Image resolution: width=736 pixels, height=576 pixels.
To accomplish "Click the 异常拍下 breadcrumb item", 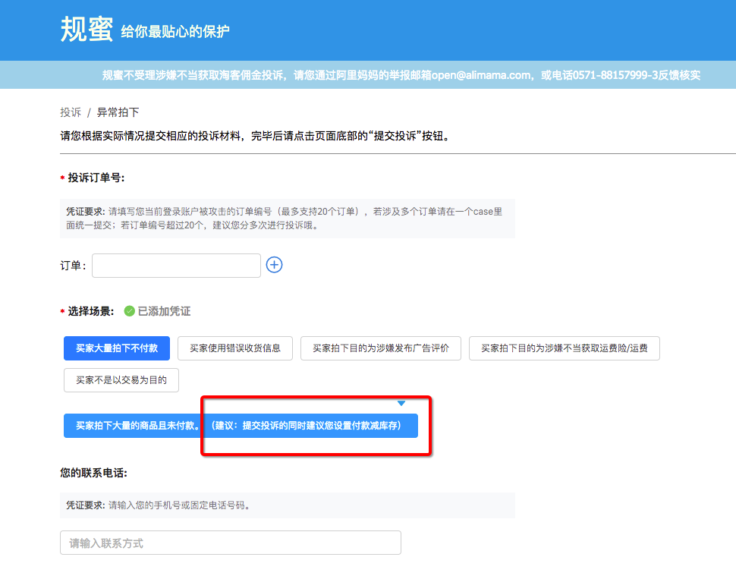I will [118, 112].
